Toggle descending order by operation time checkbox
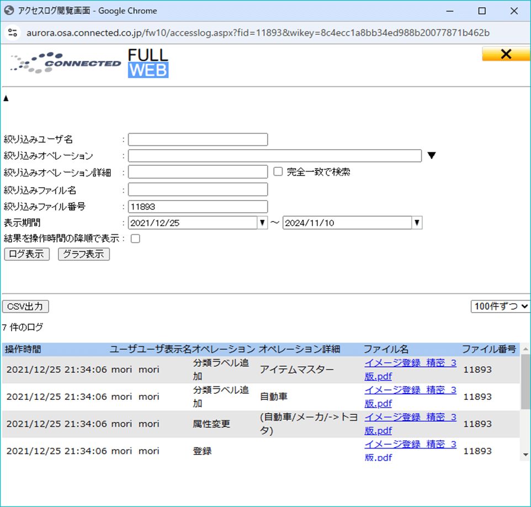 click(x=135, y=239)
